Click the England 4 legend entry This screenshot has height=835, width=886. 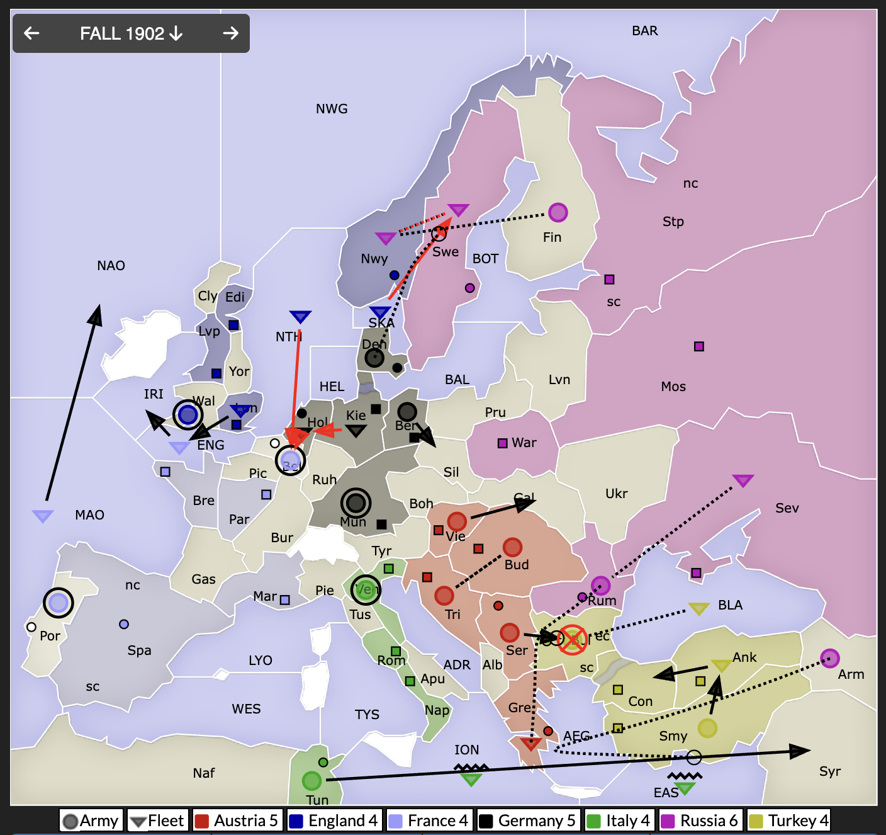[334, 821]
